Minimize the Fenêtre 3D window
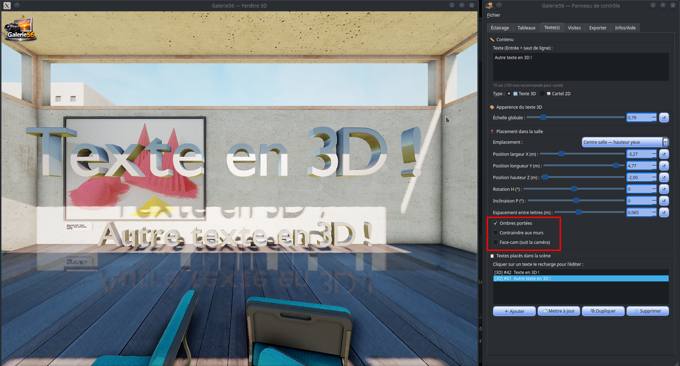 [452, 5]
